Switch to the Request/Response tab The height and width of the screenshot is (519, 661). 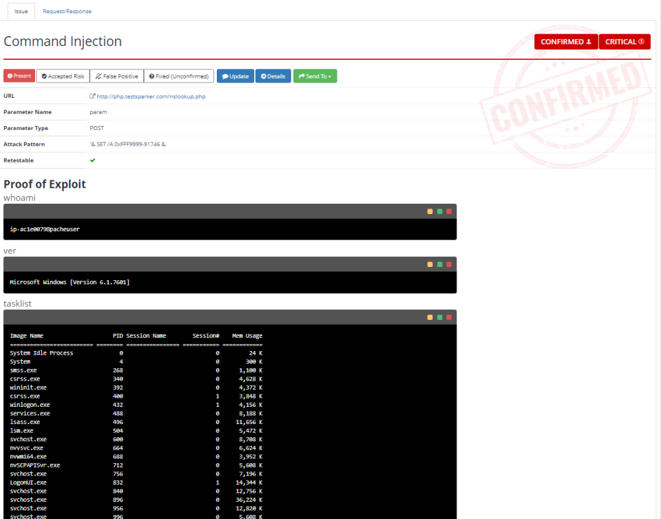(67, 11)
